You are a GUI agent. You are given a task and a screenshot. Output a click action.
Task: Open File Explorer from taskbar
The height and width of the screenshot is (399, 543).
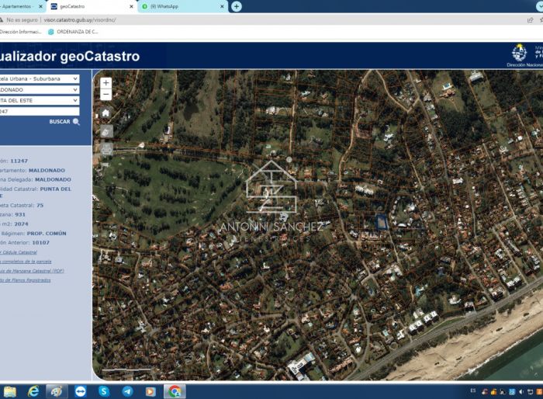click(x=9, y=392)
